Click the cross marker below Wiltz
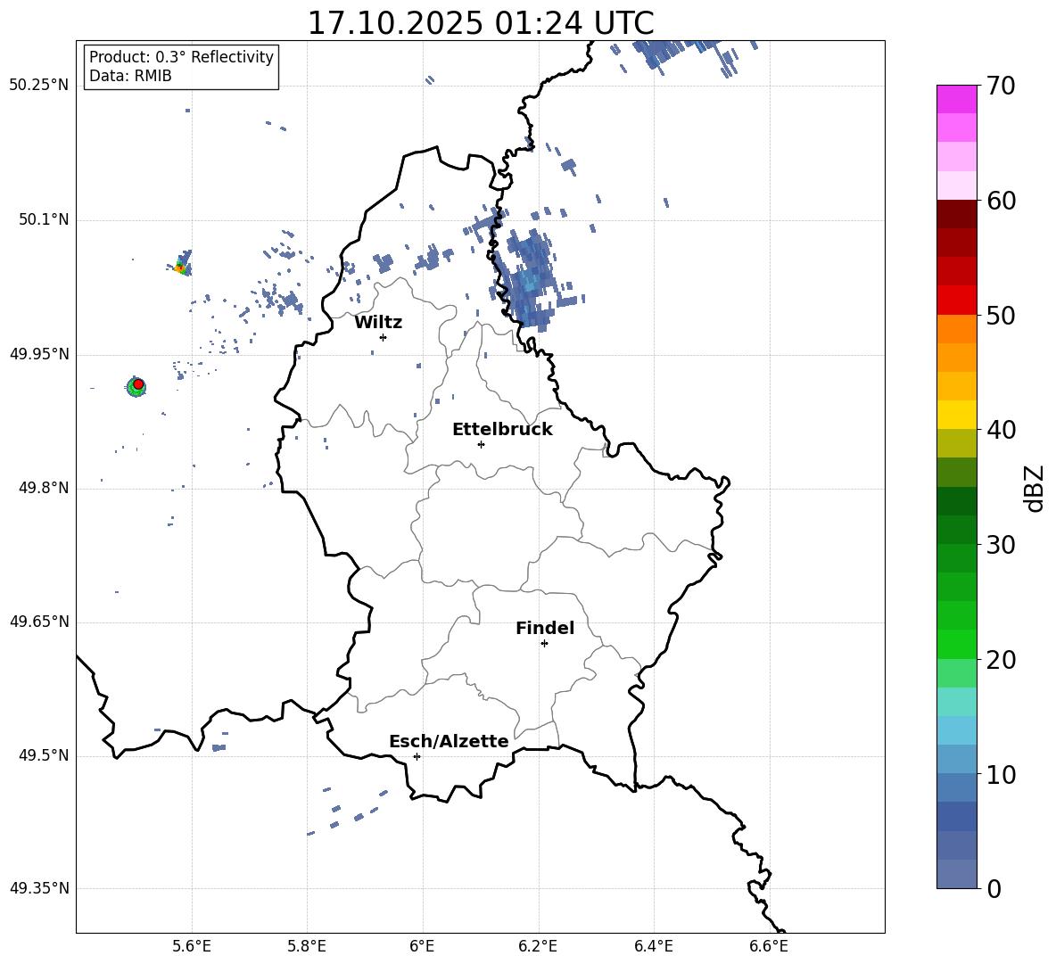This screenshot has width=1056, height=964. pos(384,337)
